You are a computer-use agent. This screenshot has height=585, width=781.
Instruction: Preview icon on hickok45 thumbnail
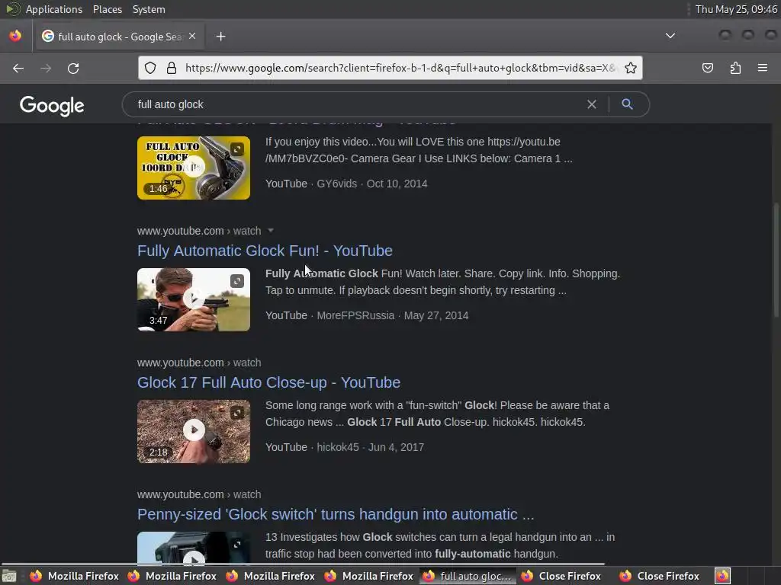point(237,413)
